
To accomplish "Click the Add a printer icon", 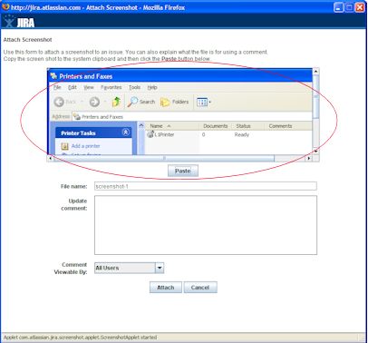I will [64, 146].
